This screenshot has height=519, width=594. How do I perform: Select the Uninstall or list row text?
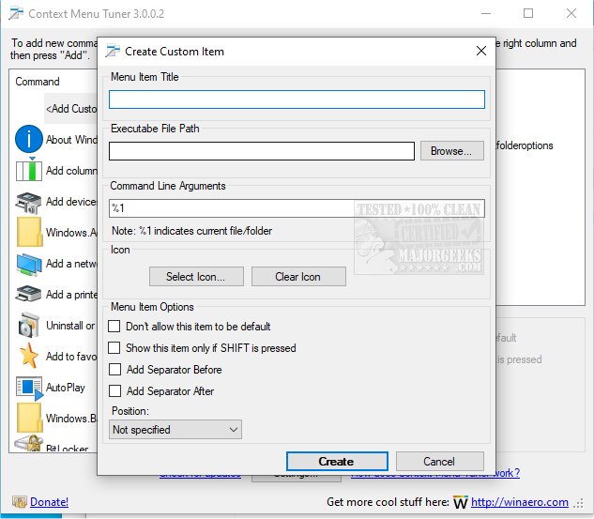[x=70, y=326]
